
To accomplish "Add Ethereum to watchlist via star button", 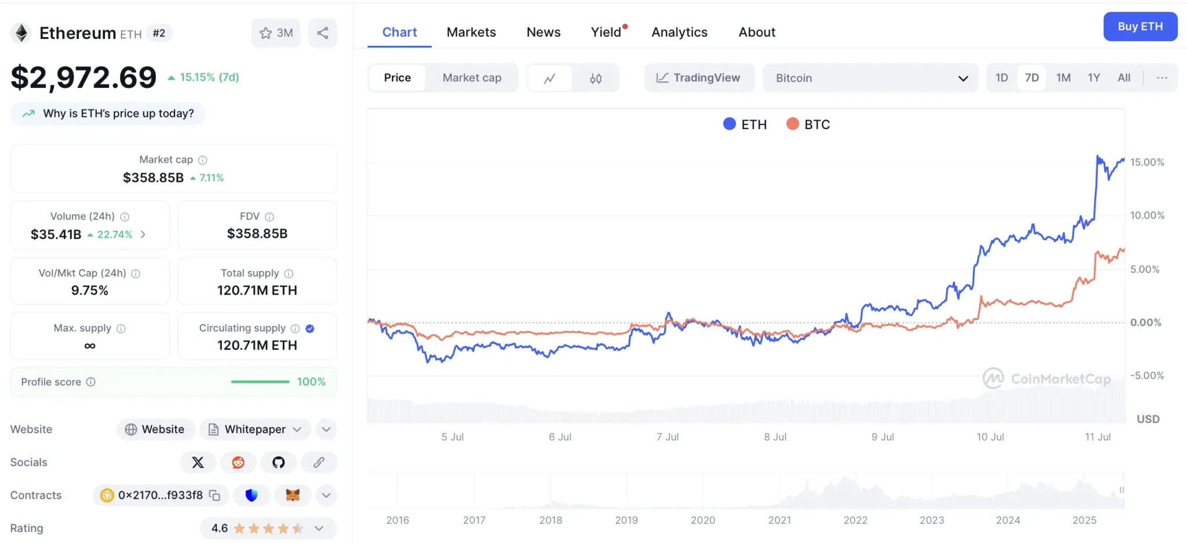I will pyautogui.click(x=276, y=33).
